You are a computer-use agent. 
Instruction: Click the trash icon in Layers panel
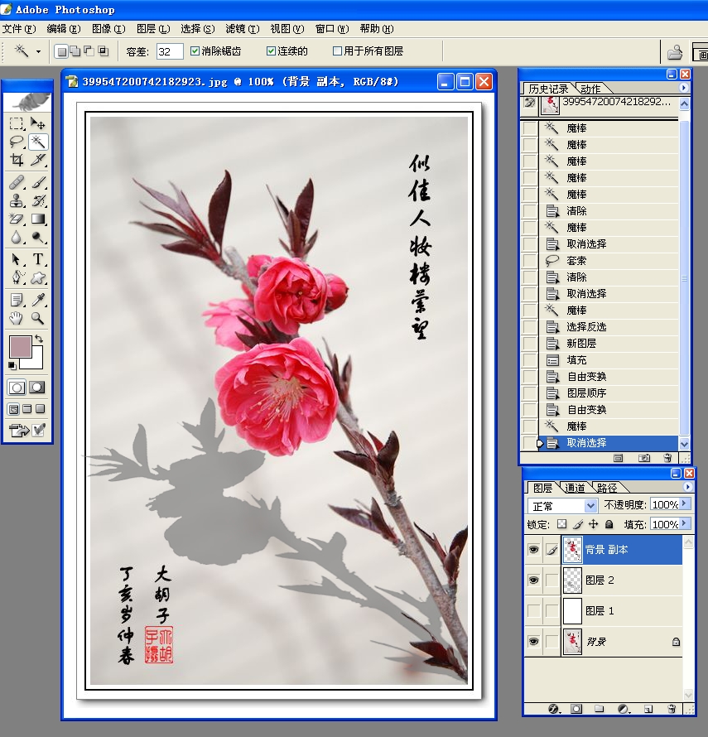672,709
